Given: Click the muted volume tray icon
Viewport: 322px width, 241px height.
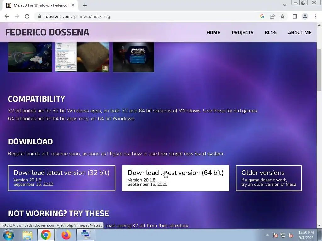Looking at the screenshot, I should pos(290,235).
